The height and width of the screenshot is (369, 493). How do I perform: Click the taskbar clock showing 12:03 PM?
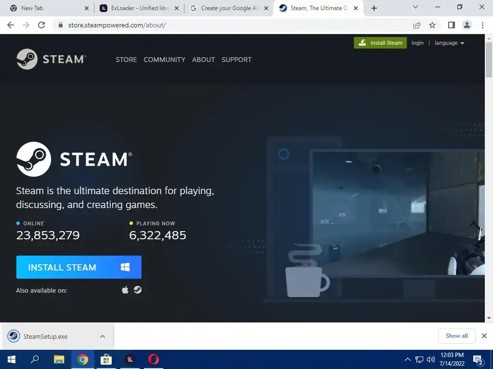coord(452,359)
